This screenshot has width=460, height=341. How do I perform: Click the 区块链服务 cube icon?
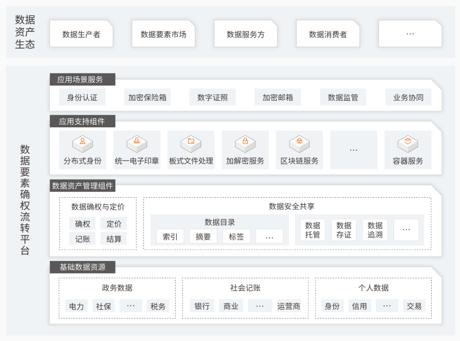click(299, 144)
